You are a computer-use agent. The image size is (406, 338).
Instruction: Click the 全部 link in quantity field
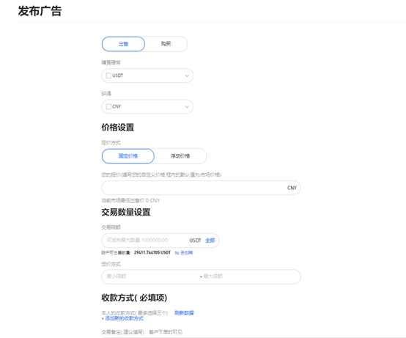pos(210,240)
